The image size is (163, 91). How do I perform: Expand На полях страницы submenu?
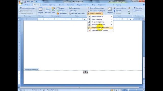(100, 22)
